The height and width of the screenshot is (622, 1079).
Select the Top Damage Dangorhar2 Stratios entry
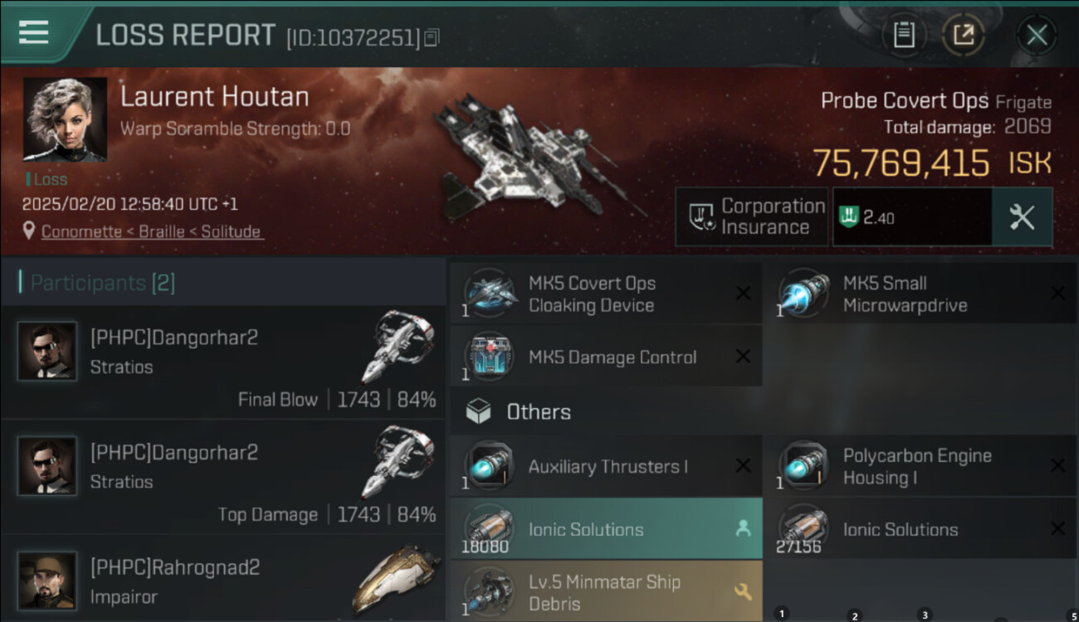(224, 477)
